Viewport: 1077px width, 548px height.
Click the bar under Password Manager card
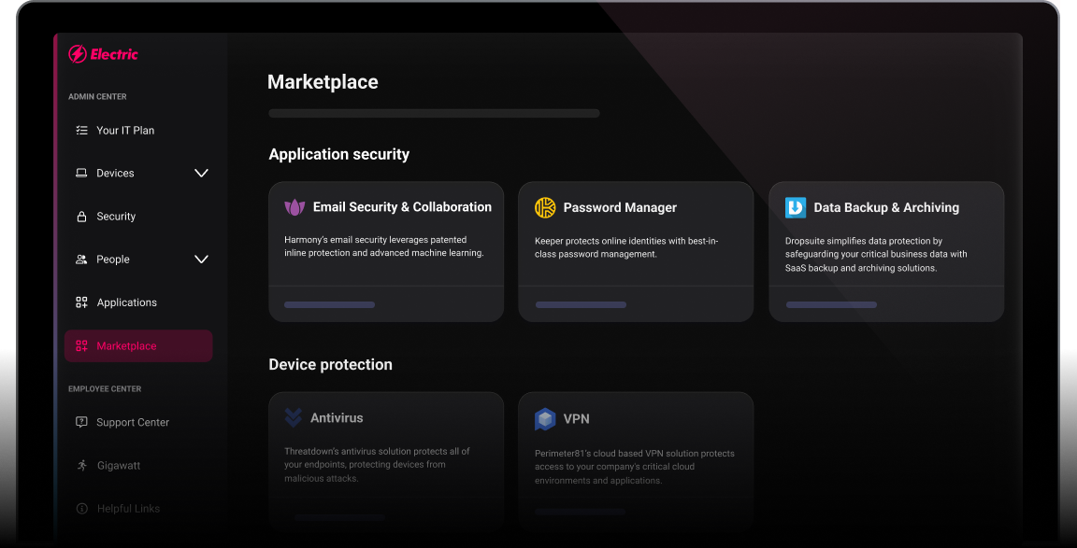581,304
